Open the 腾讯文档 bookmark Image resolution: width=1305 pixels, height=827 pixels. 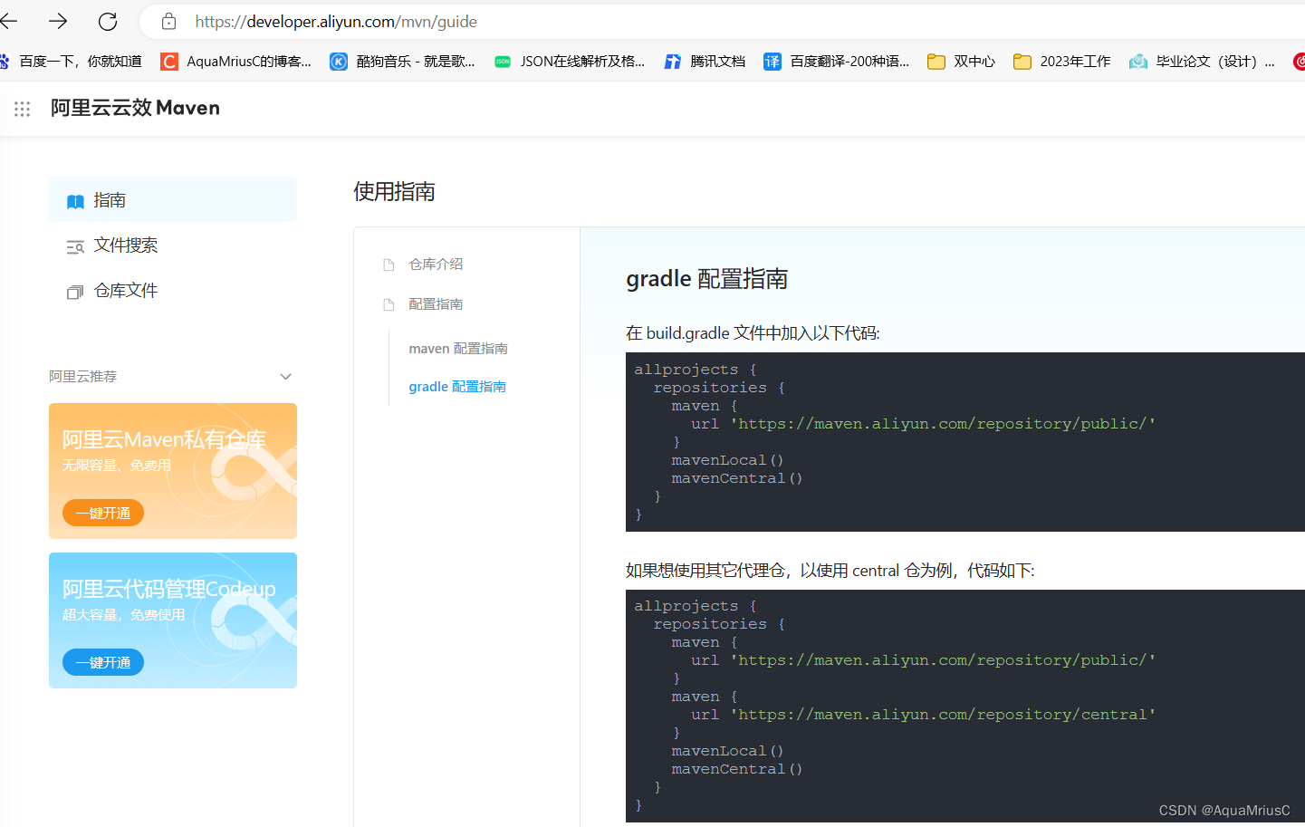(705, 61)
